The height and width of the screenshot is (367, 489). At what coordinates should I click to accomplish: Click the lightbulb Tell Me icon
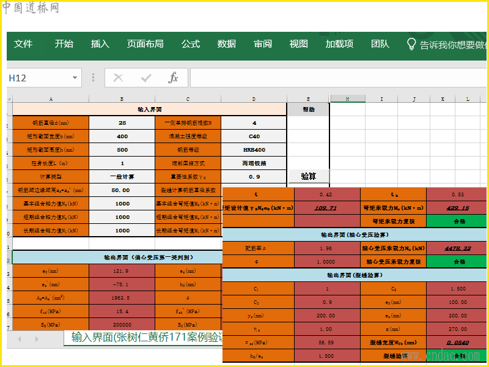pos(411,44)
